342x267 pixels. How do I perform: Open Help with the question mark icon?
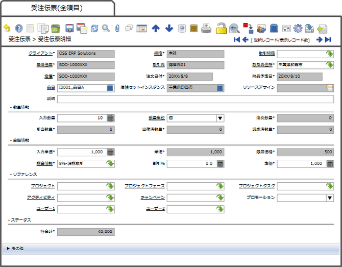[x=19, y=29]
